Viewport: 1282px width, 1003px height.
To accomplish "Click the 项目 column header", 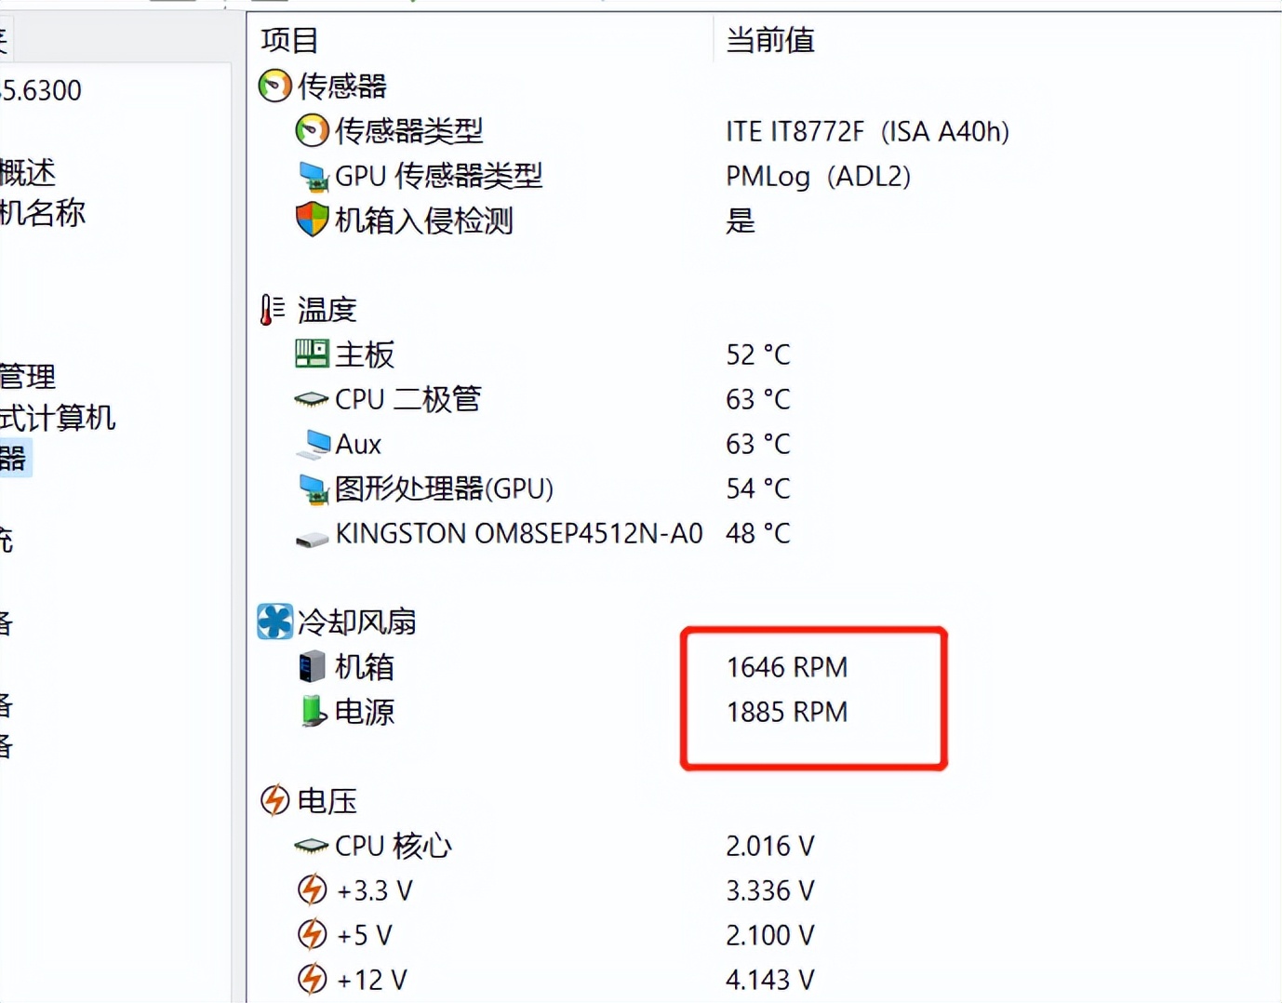I will [x=289, y=40].
